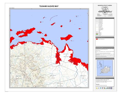The image size is (122, 95).
Task: Click the yellow triangle agency logo
Action: tap(97, 88)
